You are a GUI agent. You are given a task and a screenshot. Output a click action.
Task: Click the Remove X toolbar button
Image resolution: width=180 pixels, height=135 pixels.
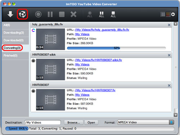pyautogui.click(x=73, y=14)
